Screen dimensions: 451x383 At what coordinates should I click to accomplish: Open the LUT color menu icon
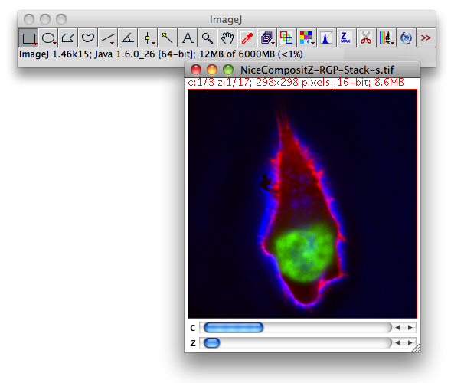(x=306, y=38)
